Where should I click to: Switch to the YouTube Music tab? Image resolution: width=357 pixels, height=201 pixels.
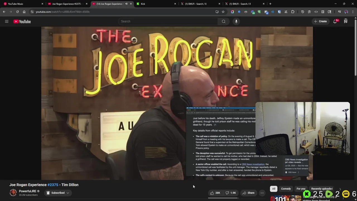24,4
